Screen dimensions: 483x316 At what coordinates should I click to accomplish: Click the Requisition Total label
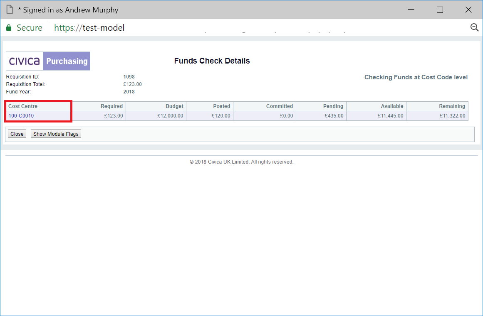pos(25,84)
